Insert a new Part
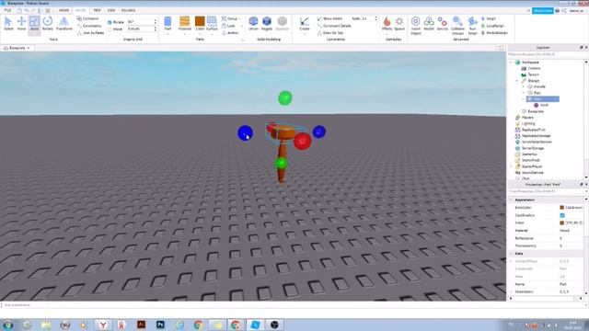This screenshot has height=331, width=589. (x=167, y=23)
